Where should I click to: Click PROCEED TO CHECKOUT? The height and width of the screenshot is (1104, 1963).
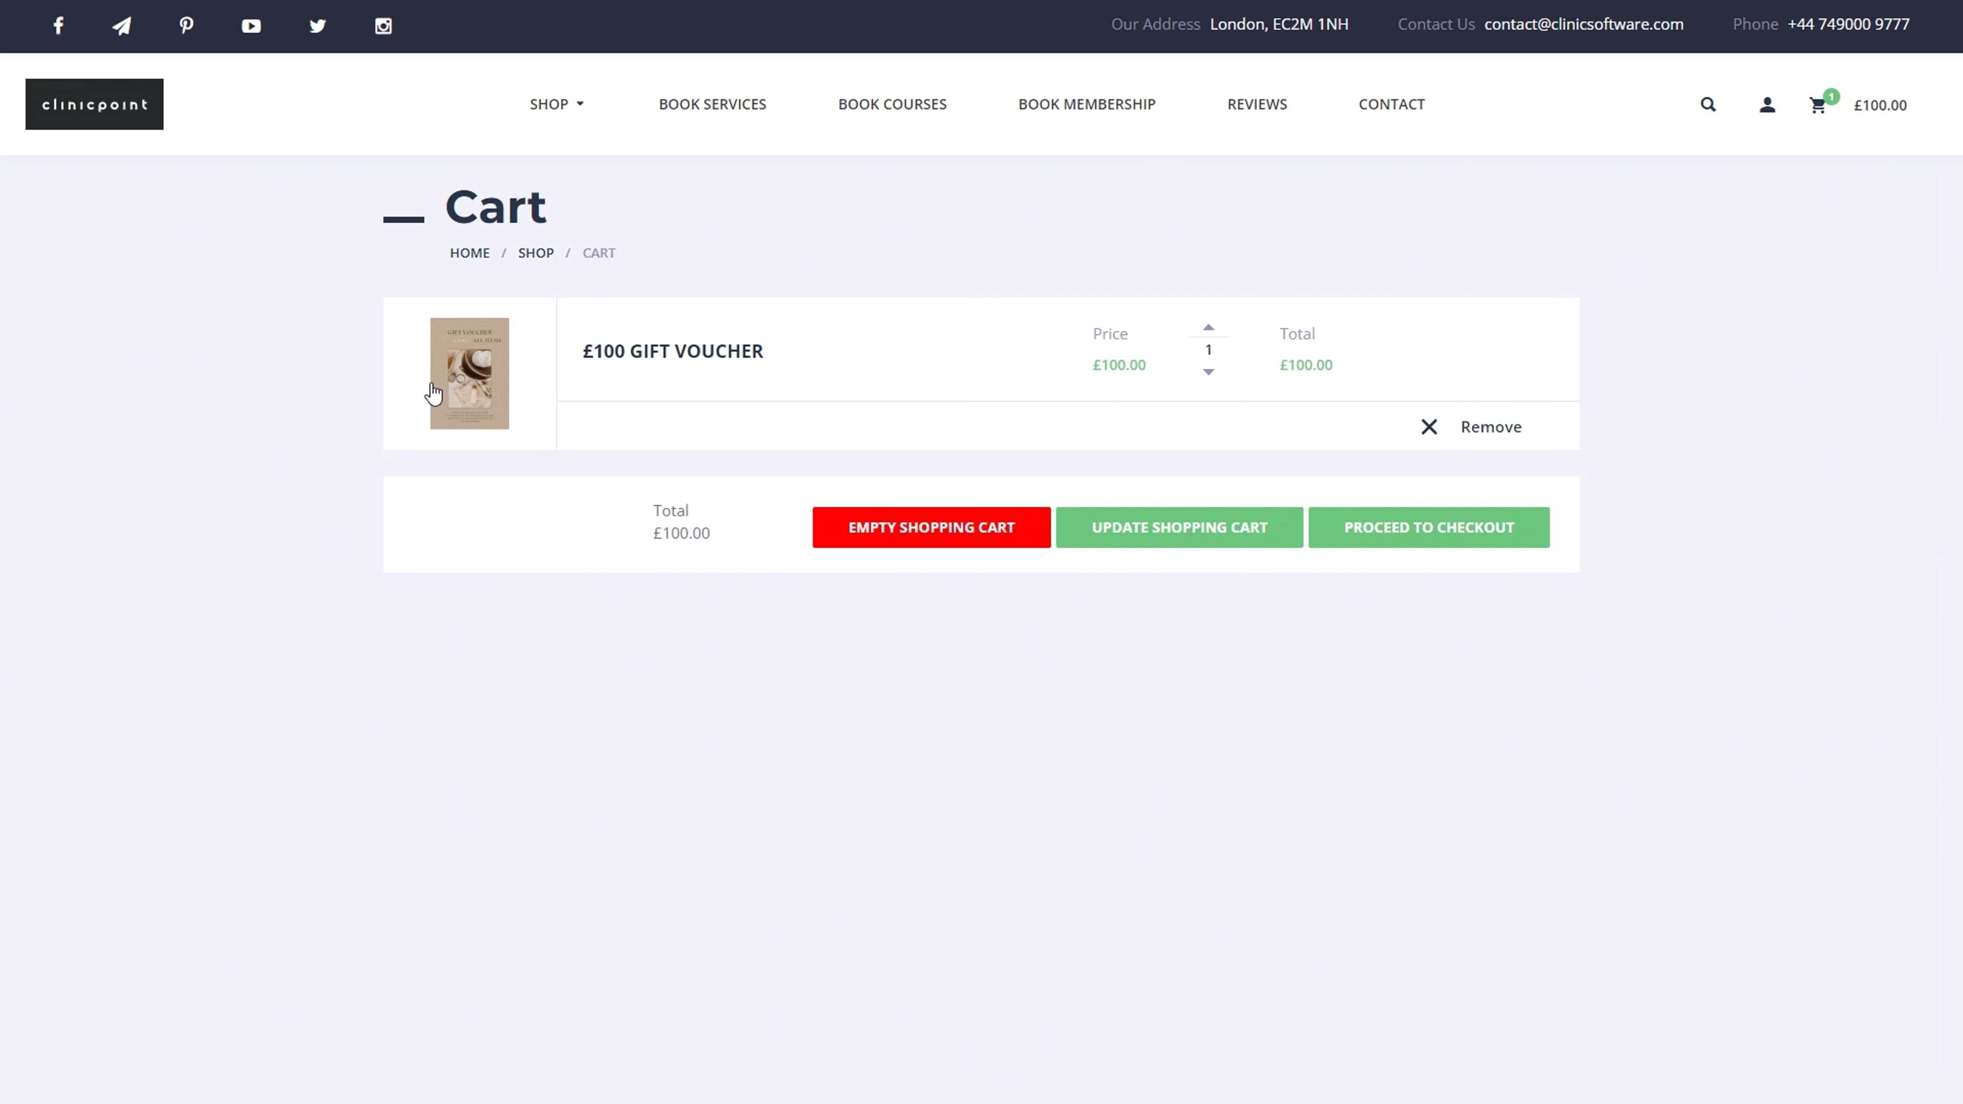1429,526
